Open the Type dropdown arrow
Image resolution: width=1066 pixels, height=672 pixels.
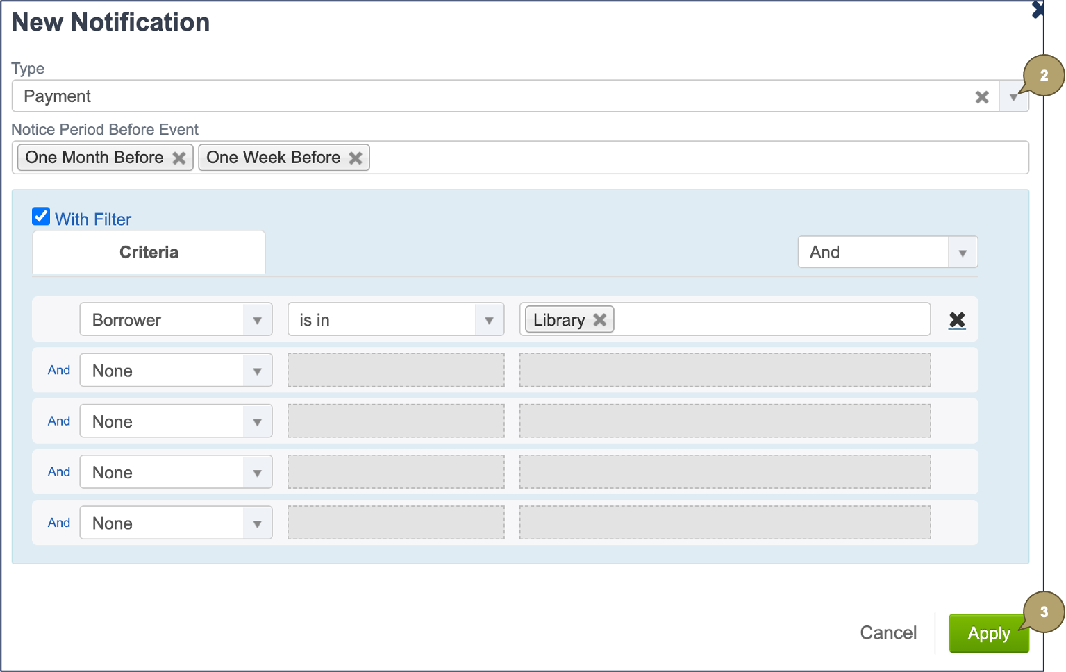[x=1013, y=97]
